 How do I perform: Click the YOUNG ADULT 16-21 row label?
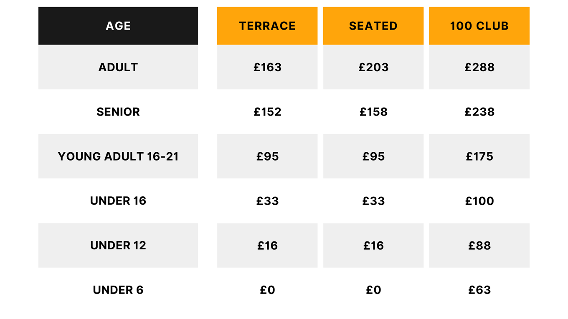pos(118,156)
